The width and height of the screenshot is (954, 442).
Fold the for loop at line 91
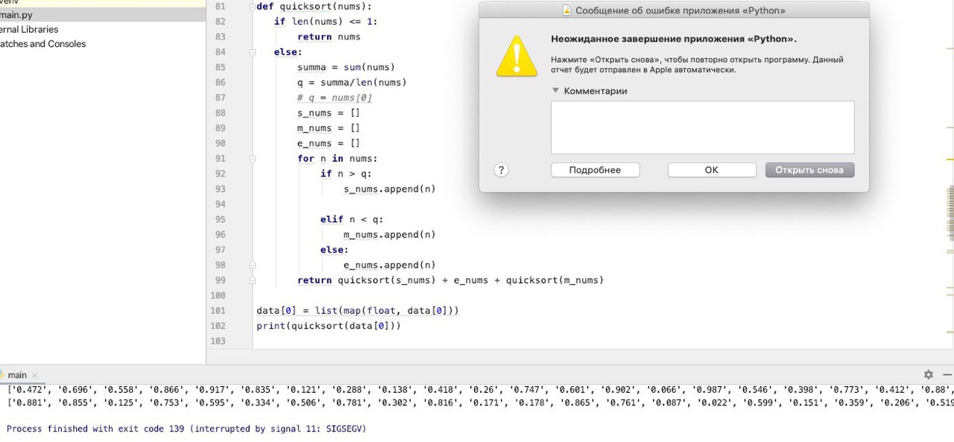pos(253,159)
